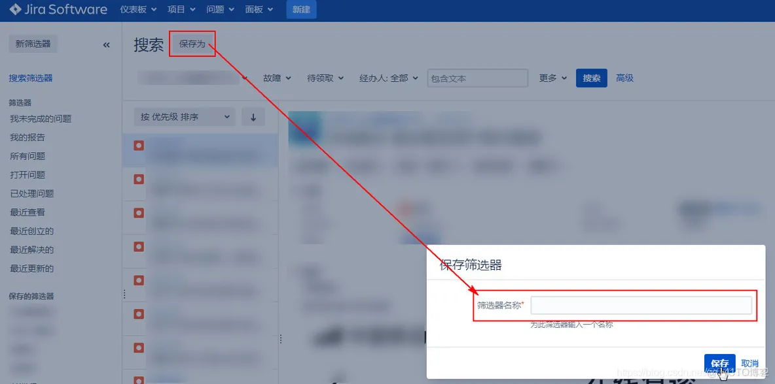Click the Jira Software logo

pos(58,9)
